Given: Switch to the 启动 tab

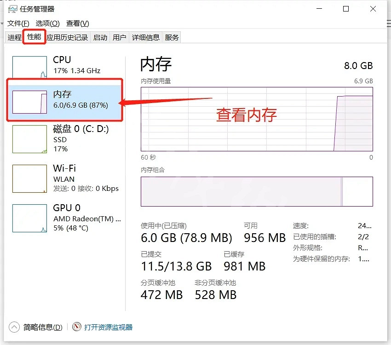Looking at the screenshot, I should click(100, 38).
